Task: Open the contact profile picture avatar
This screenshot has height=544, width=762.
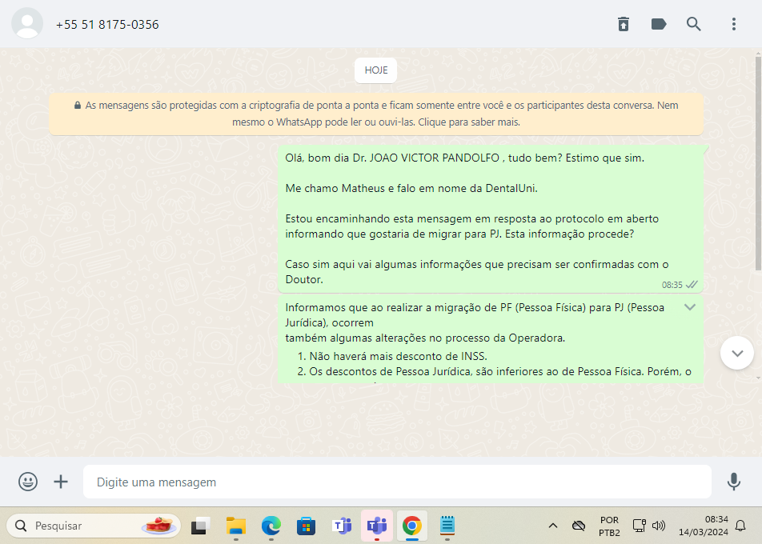Action: click(27, 23)
